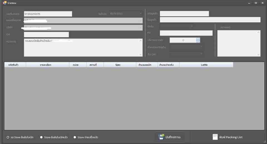Click the พิมพ์ Packing List button
This screenshot has width=267, height=144.
point(228,137)
